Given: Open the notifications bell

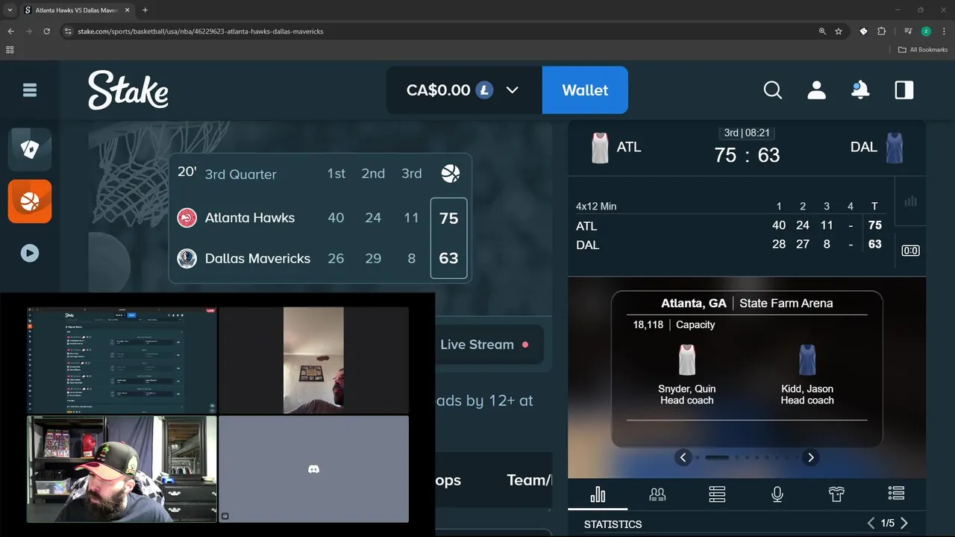Looking at the screenshot, I should pyautogui.click(x=860, y=90).
